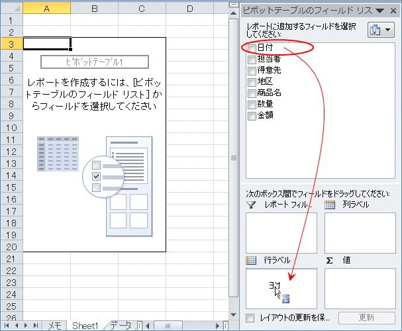Check the 担当者 field checkbox
This screenshot has width=402, height=331.
point(252,60)
